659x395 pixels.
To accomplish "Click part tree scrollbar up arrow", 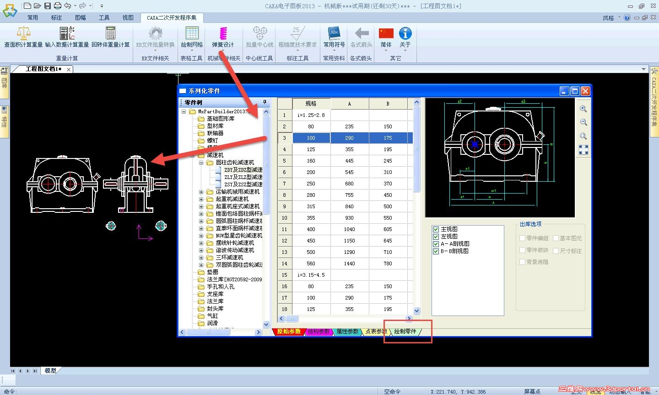I will coord(266,111).
